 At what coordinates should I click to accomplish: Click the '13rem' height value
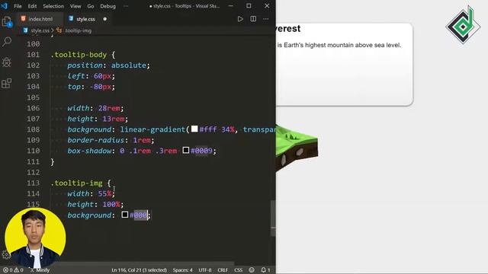pos(114,119)
